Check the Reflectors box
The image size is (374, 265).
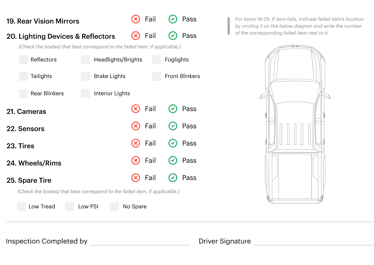(23, 60)
